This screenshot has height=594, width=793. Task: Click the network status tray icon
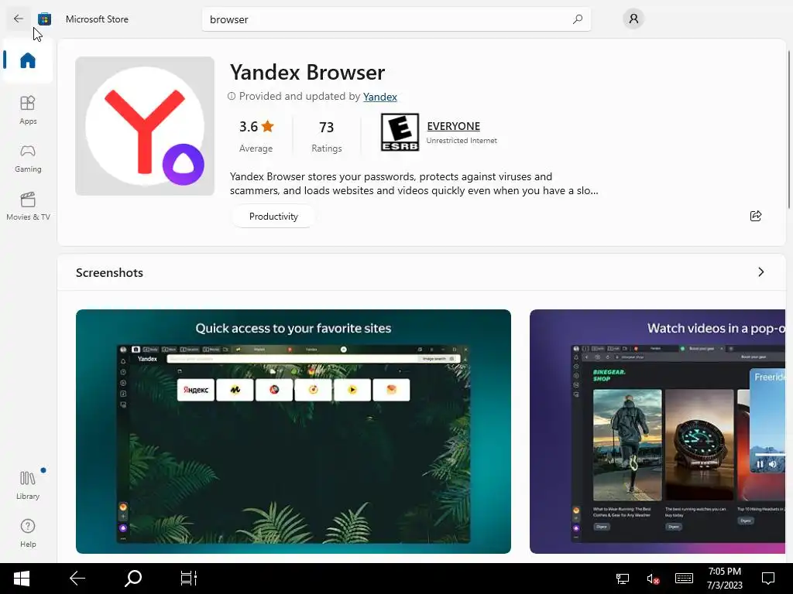(622, 579)
